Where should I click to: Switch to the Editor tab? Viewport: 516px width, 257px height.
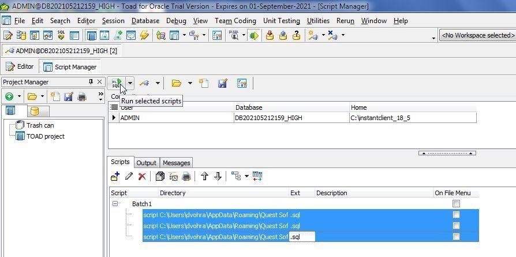click(20, 66)
